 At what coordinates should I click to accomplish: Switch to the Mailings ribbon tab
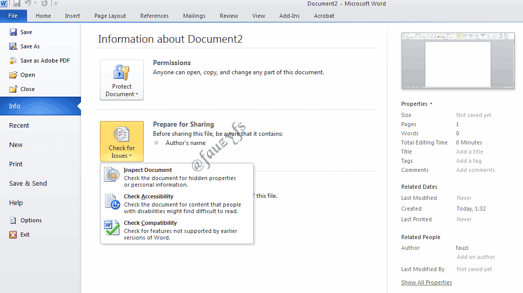pyautogui.click(x=194, y=16)
